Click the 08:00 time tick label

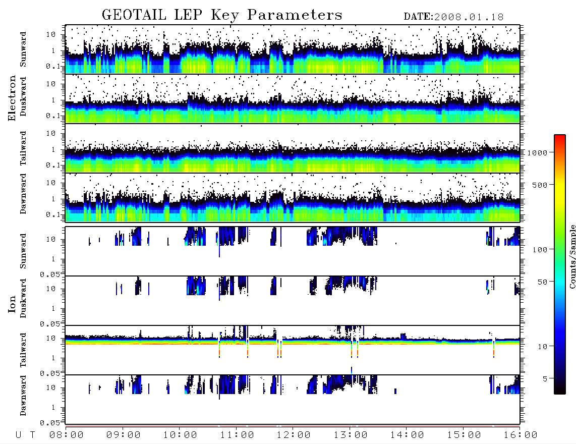[x=66, y=435]
